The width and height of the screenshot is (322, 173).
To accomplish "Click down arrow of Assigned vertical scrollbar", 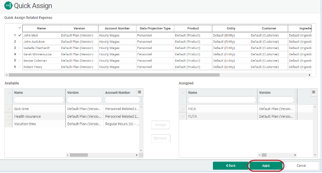I will (x=315, y=155).
